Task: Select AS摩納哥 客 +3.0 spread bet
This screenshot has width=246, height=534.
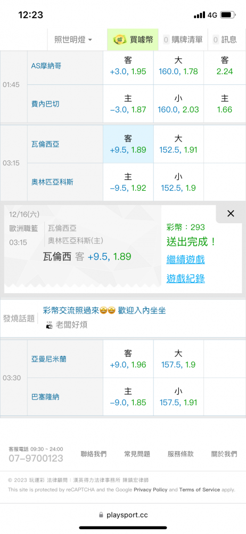Action: 128,66
